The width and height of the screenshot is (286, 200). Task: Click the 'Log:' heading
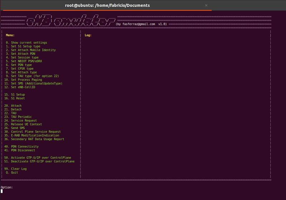[88, 35]
